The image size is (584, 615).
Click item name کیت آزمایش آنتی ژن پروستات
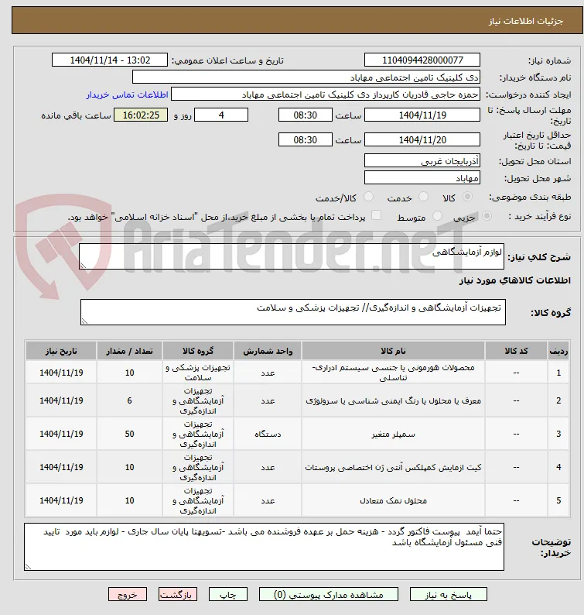pyautogui.click(x=393, y=468)
